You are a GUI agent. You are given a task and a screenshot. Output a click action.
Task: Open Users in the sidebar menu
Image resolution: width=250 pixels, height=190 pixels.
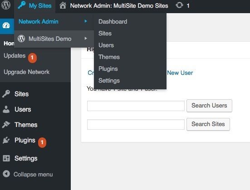tap(23, 109)
